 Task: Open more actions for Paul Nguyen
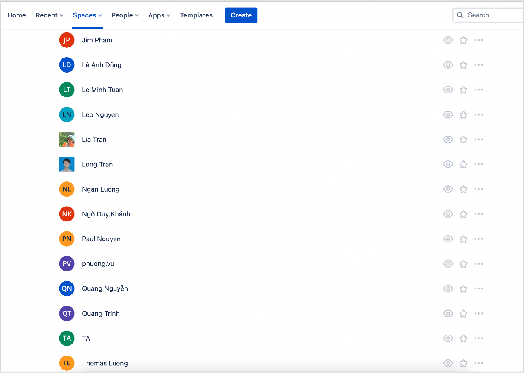point(479,239)
